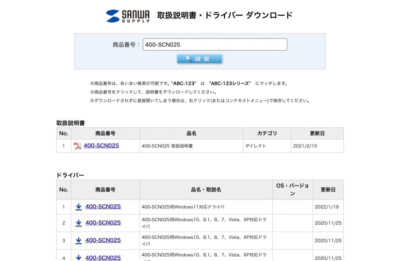400x261 pixels.
Task: Open the 400-SCN025 取扱説明書 link
Action: click(101, 146)
